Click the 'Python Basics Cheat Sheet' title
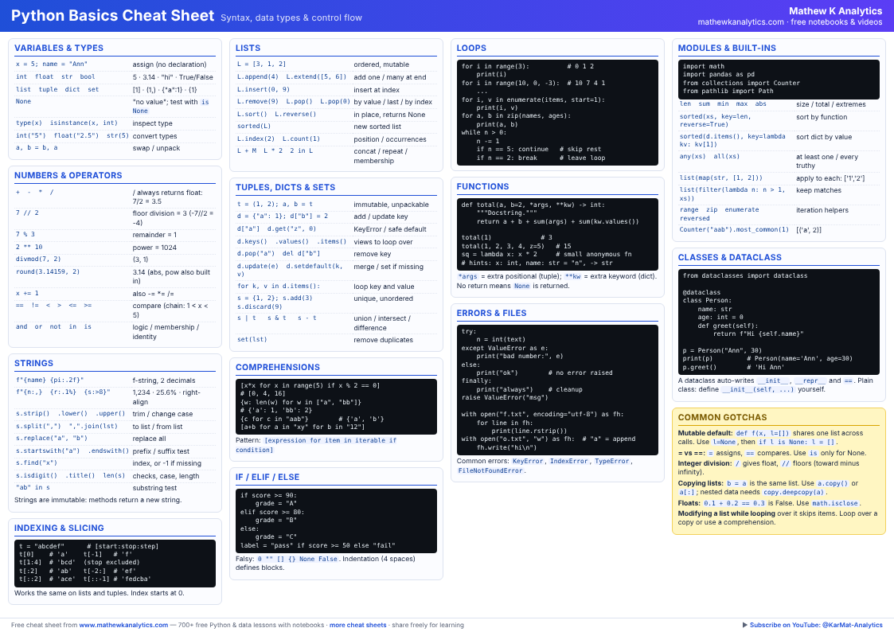This screenshot has height=632, width=894. [x=113, y=15]
